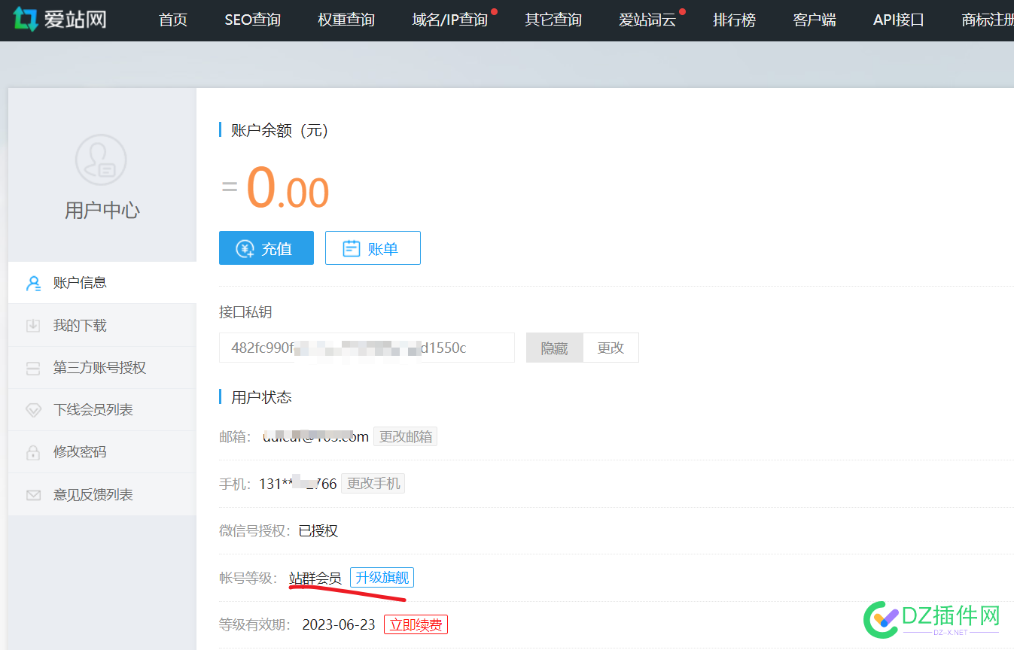Click the 更改 button for API key
1014x650 pixels.
[611, 348]
